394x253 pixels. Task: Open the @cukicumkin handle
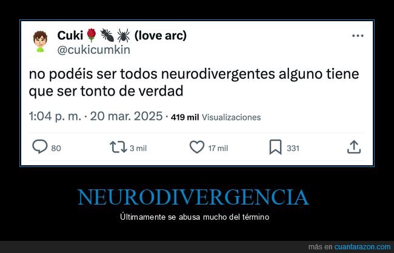pos(93,50)
